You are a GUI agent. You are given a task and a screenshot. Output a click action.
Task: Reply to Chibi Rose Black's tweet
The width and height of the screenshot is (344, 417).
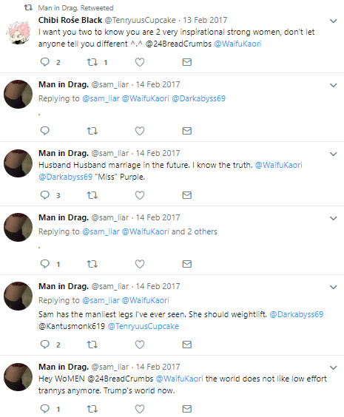tap(45, 62)
